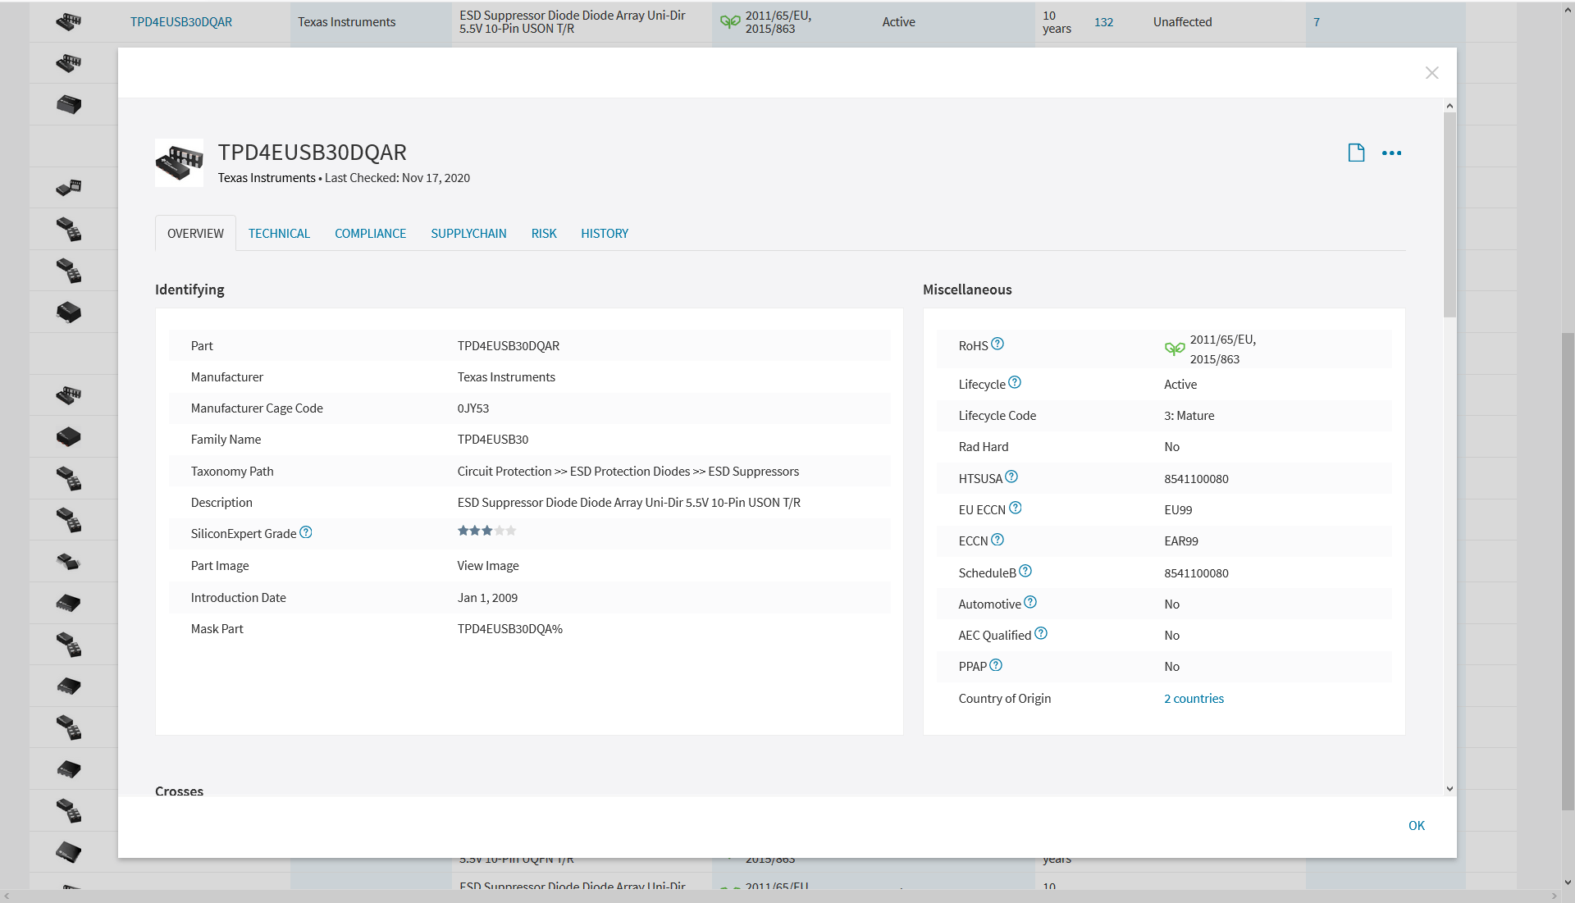Open the ECCN help question icon
Viewport: 1575px width, 903px height.
coord(997,539)
